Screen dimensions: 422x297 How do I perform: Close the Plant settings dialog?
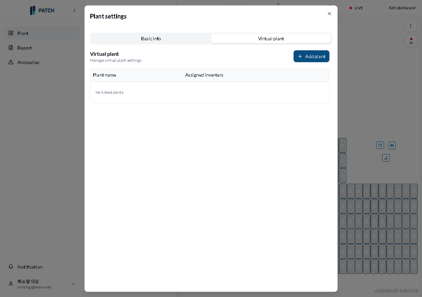tap(329, 14)
